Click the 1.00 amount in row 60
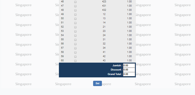 [129, 61]
